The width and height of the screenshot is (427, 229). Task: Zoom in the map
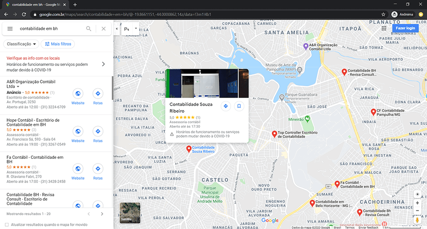click(x=417, y=203)
